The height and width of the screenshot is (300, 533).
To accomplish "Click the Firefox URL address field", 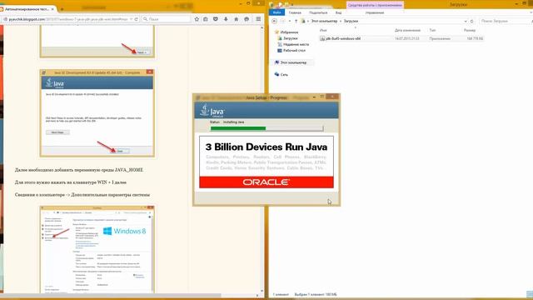I will 68,19.
